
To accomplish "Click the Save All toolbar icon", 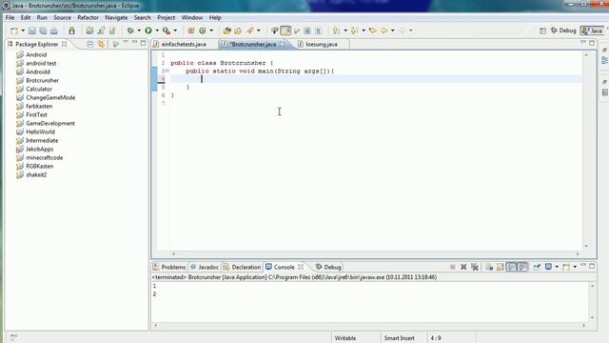I will (x=43, y=30).
